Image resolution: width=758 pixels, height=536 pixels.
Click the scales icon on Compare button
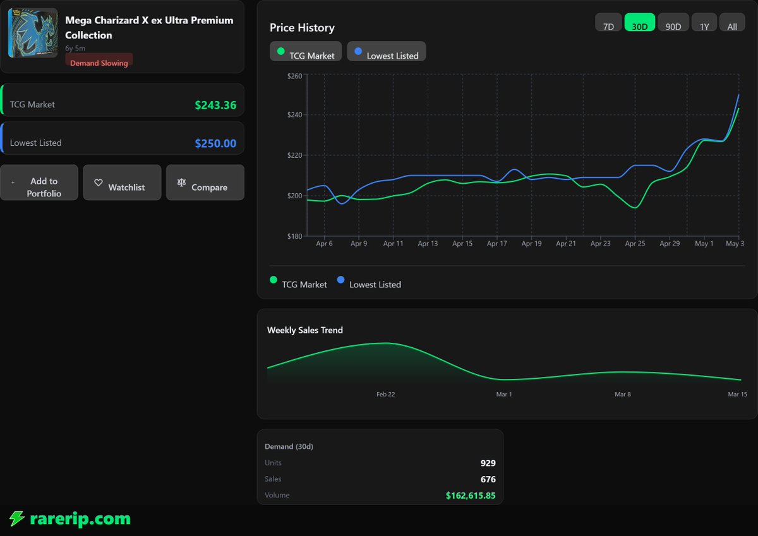[182, 182]
